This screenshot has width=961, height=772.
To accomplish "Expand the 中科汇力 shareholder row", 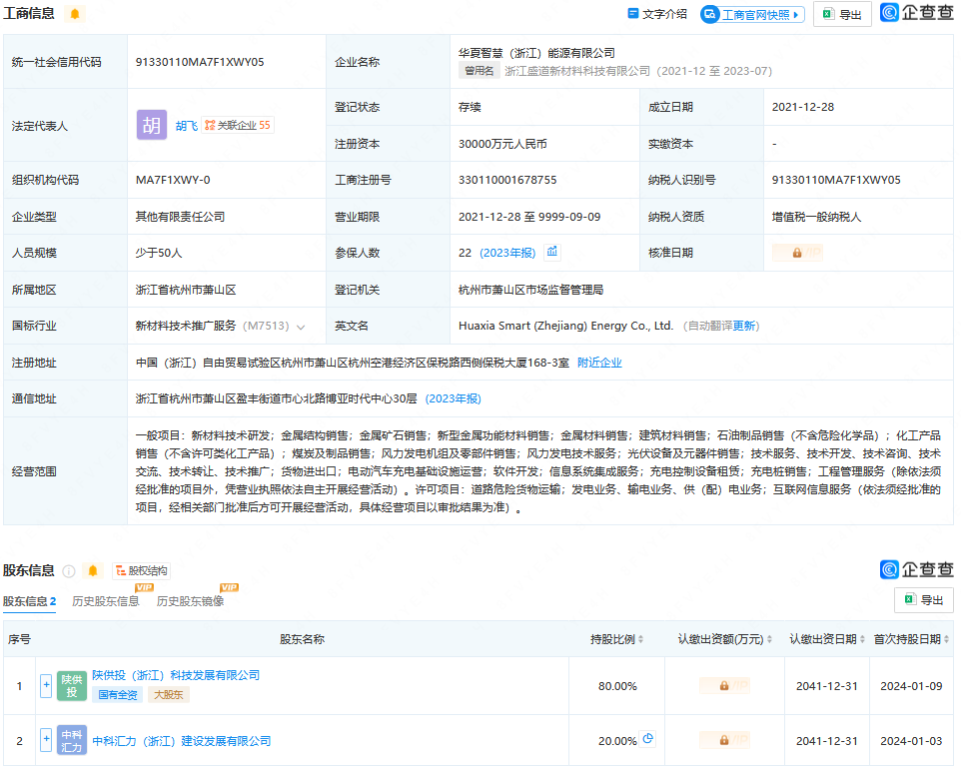I will (x=46, y=739).
